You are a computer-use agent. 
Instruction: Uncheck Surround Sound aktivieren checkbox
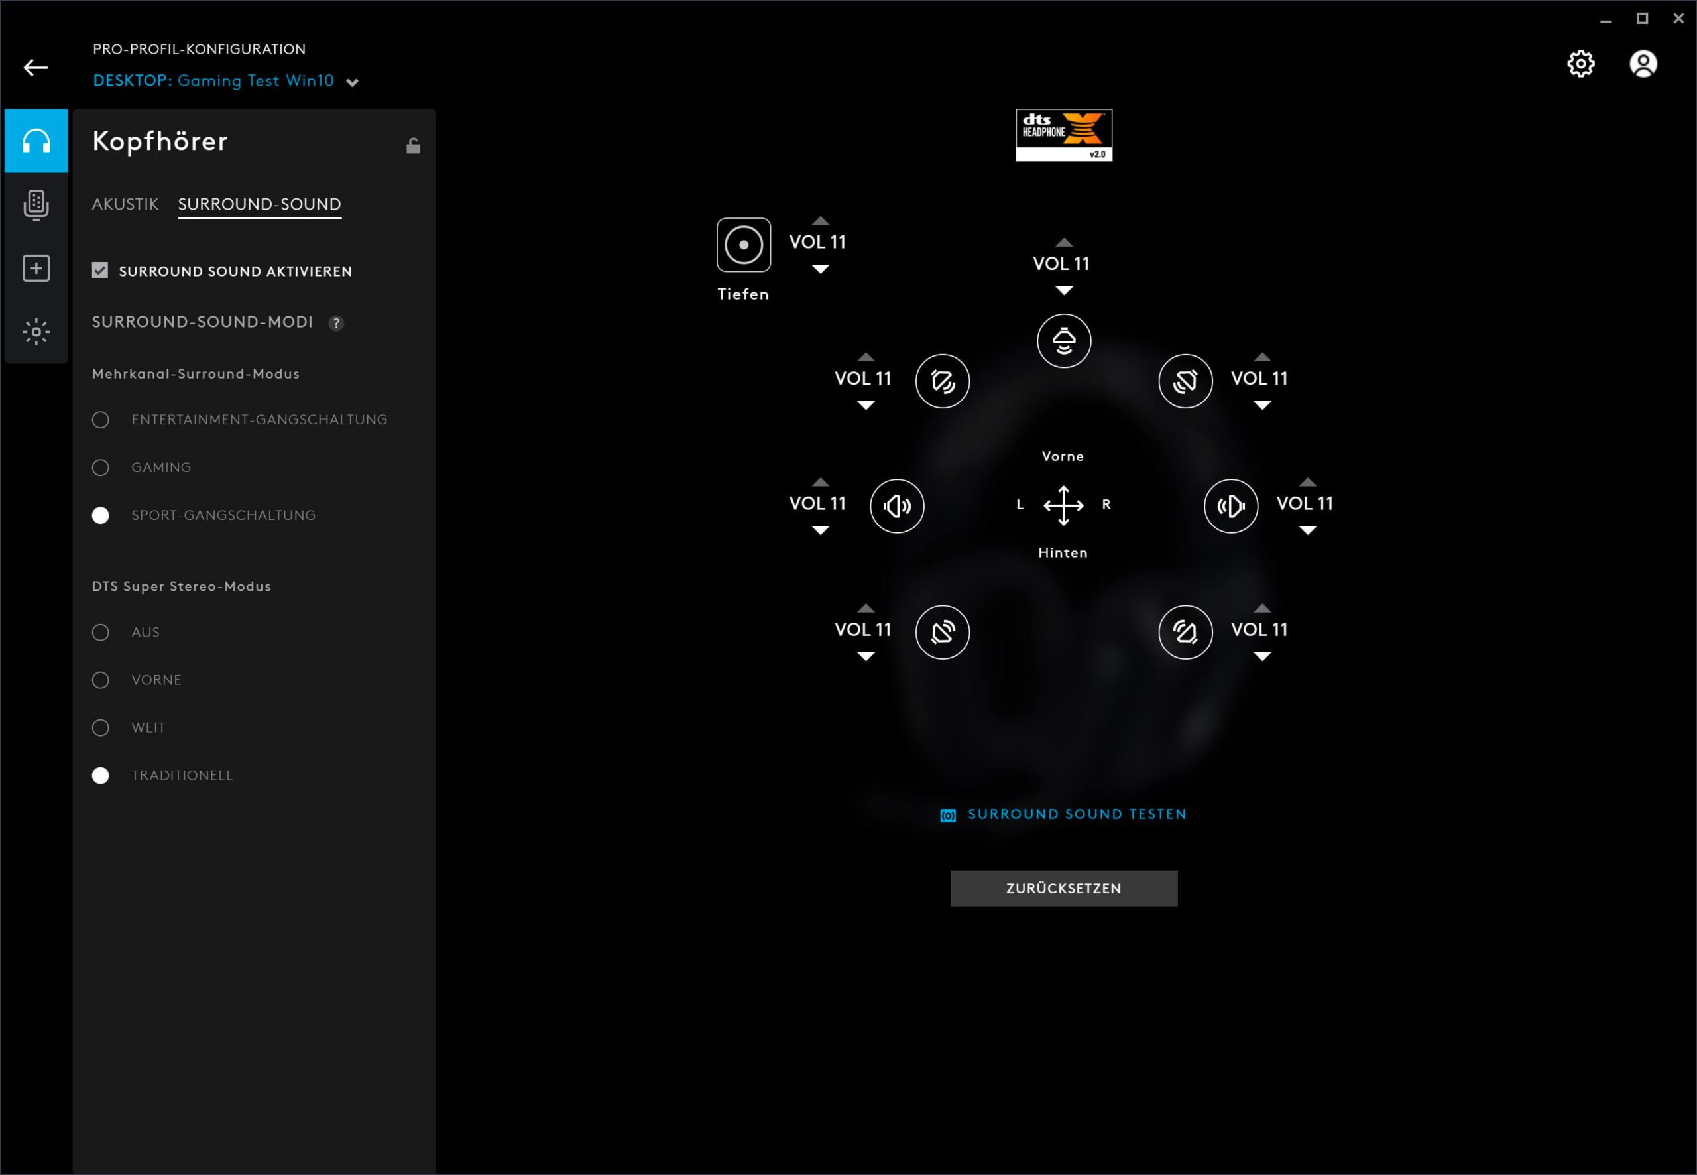(100, 270)
